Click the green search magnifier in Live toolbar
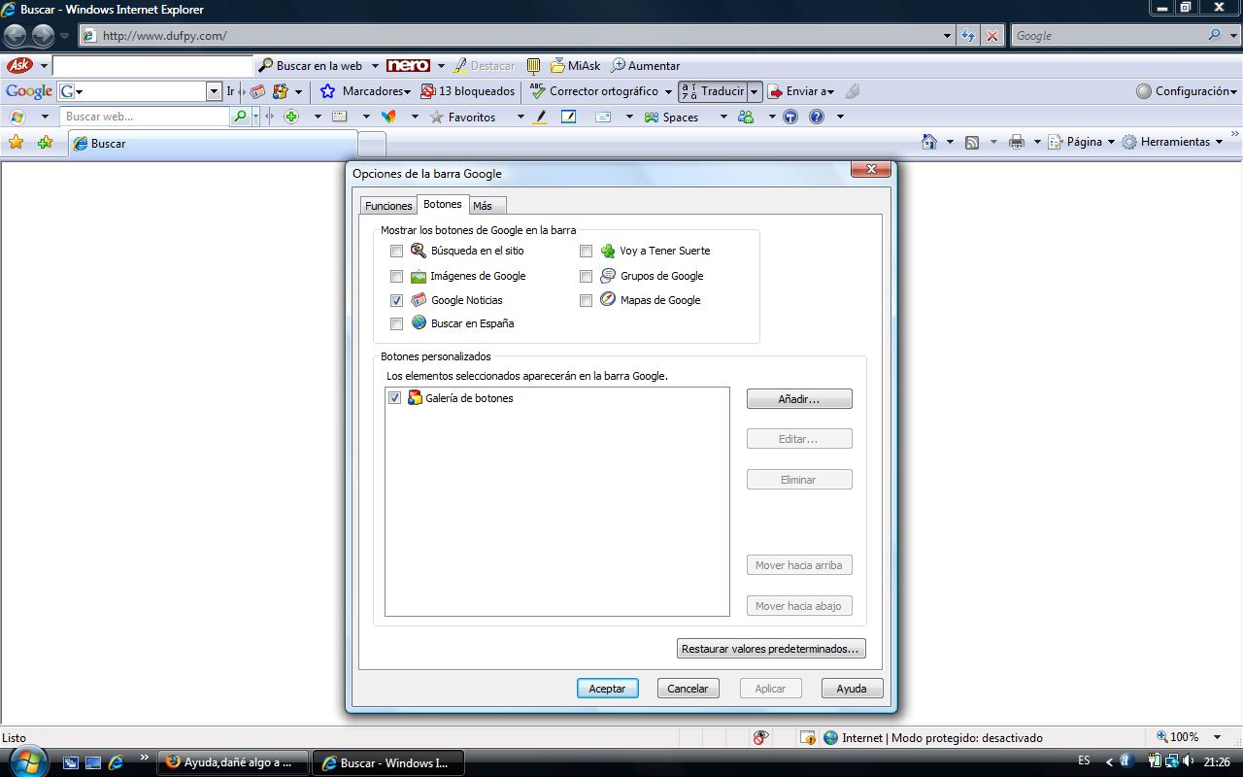The image size is (1243, 777). pyautogui.click(x=241, y=117)
